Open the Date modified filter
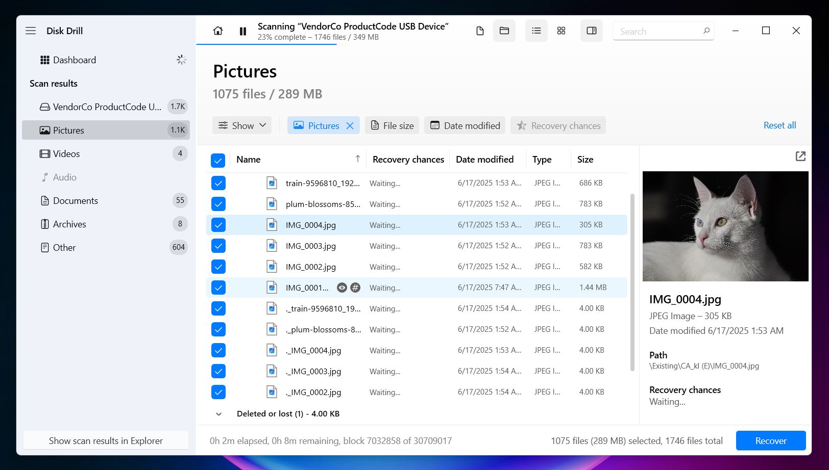 465,125
